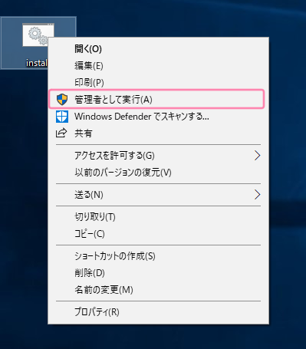Click the 共有 menu entry
Image resolution: width=306 pixels, height=349 pixels.
[x=158, y=133]
